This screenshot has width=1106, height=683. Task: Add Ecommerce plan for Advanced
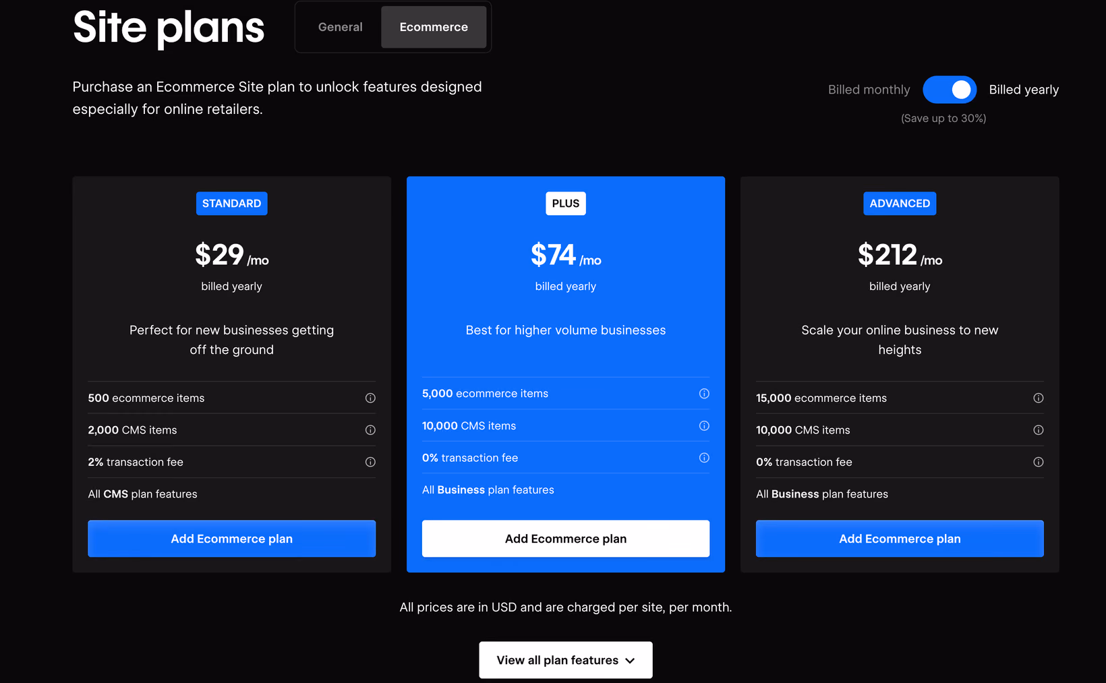(x=900, y=539)
